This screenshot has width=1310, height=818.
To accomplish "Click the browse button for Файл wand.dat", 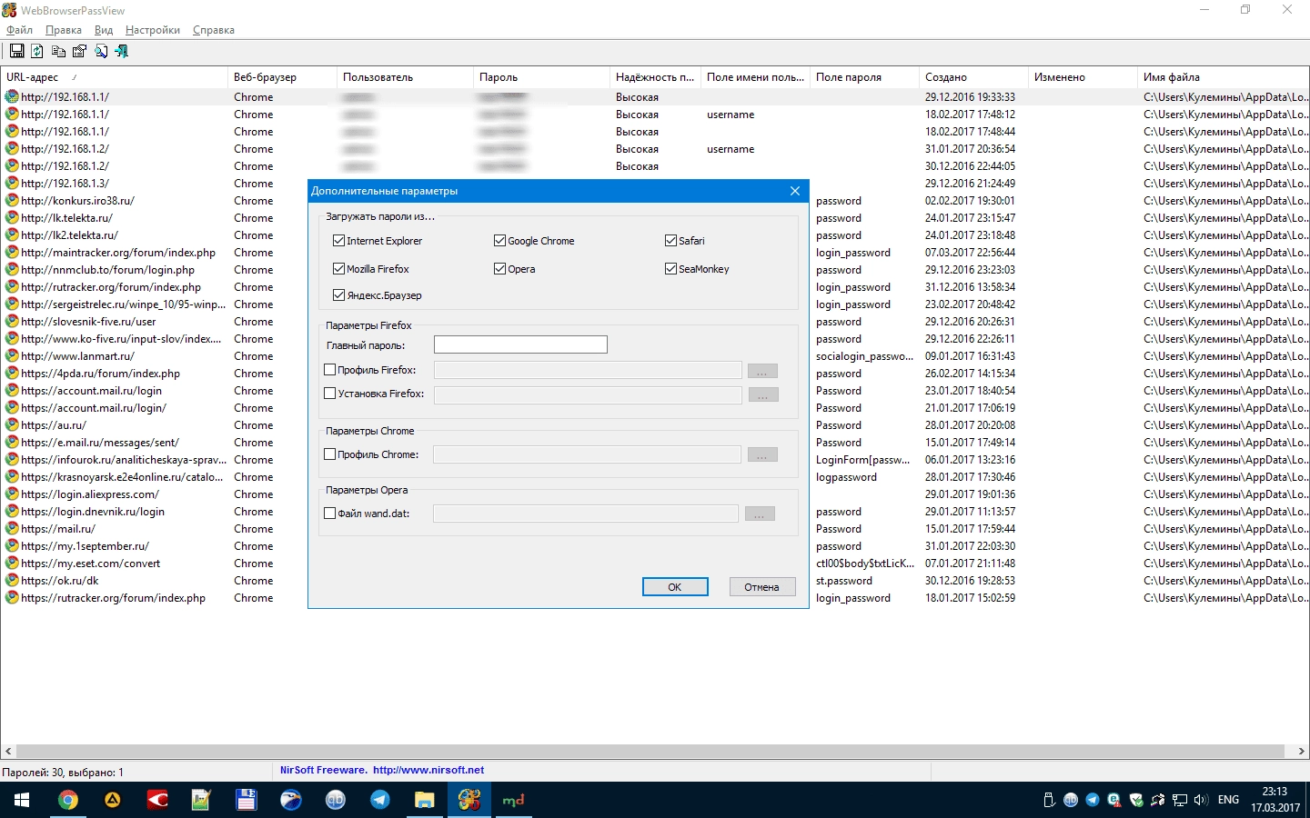I will coord(760,514).
